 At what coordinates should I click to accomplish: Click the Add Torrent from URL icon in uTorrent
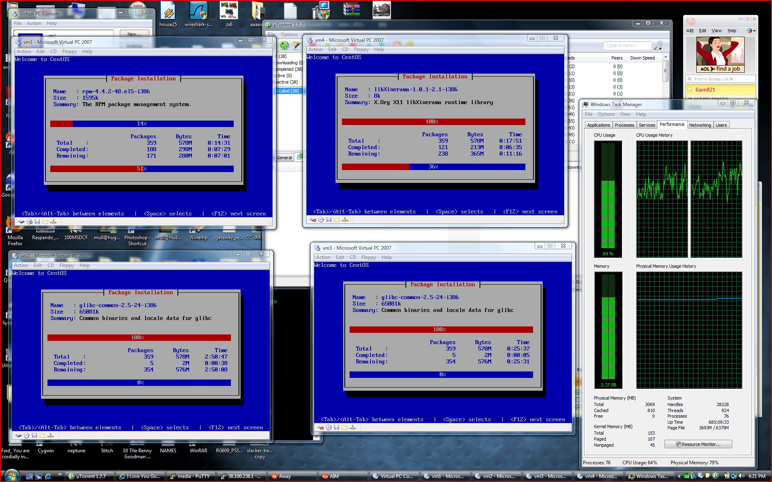click(284, 45)
